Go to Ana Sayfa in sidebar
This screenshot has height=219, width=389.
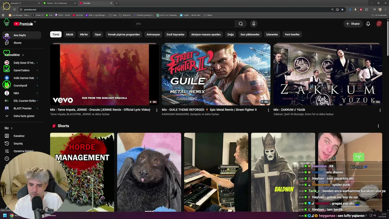(x=22, y=35)
